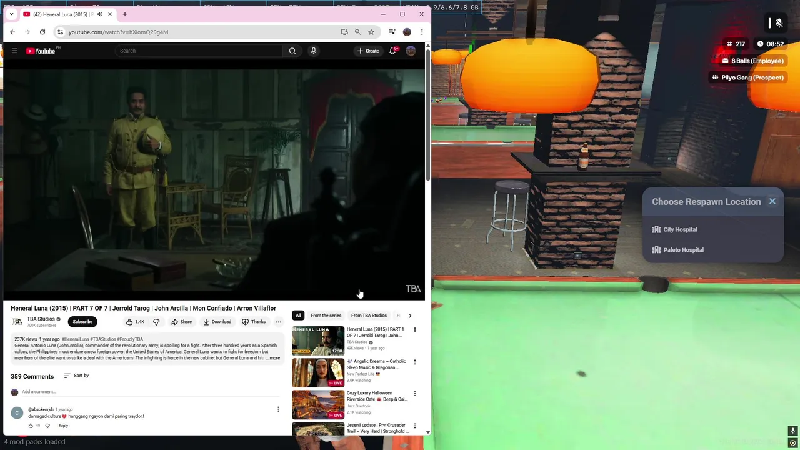Click the TBA Studios channel avatar
Viewport: 800px width, 450px height.
tap(17, 322)
